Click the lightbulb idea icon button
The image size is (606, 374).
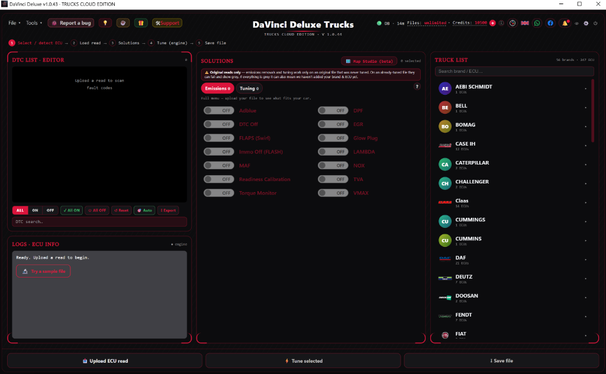click(105, 23)
